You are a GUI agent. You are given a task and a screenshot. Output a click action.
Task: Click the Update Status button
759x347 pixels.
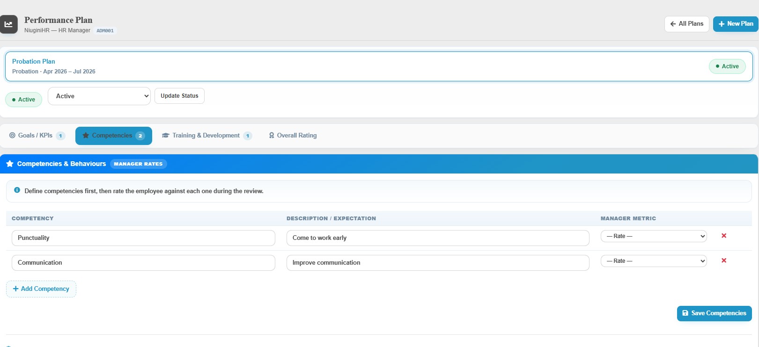pyautogui.click(x=179, y=96)
